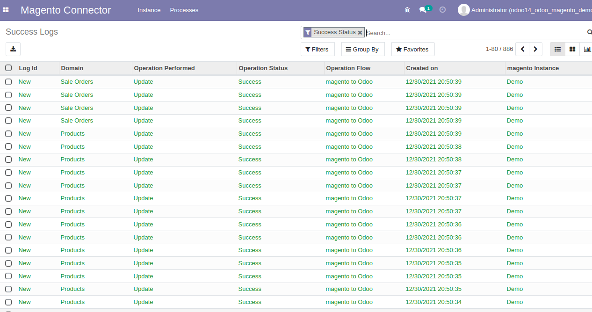Open the activities clock icon
Image resolution: width=592 pixels, height=312 pixels.
442,10
